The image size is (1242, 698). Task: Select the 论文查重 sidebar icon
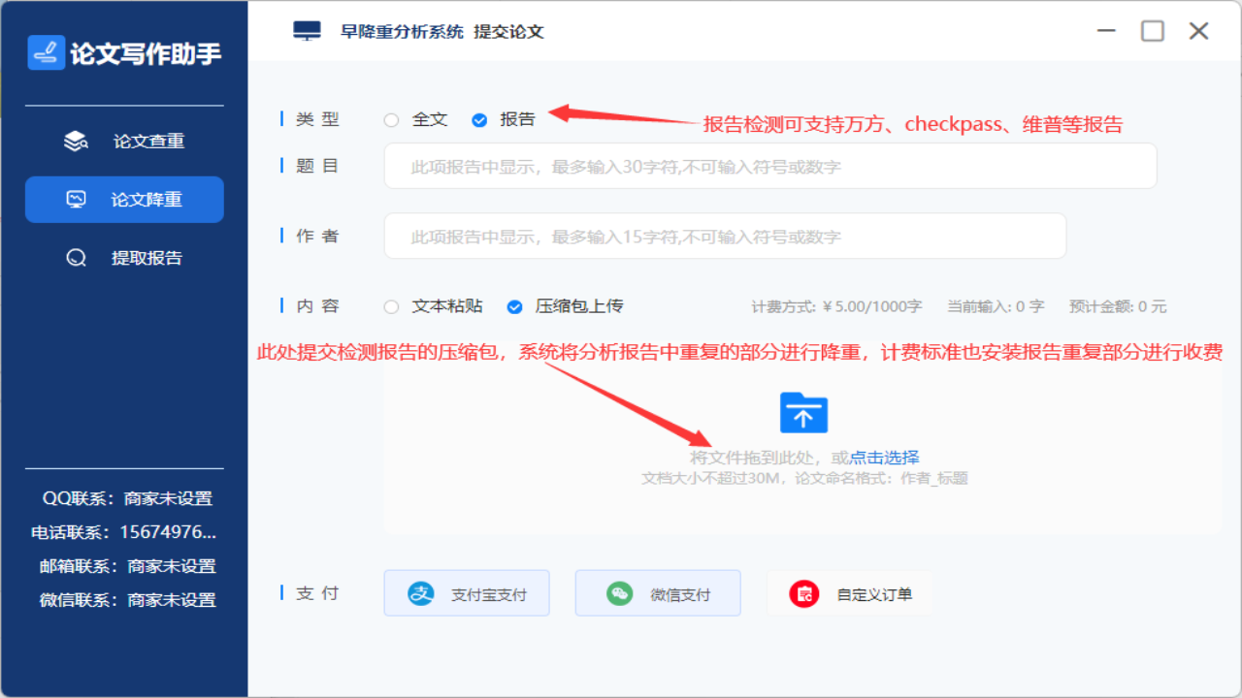coord(76,140)
